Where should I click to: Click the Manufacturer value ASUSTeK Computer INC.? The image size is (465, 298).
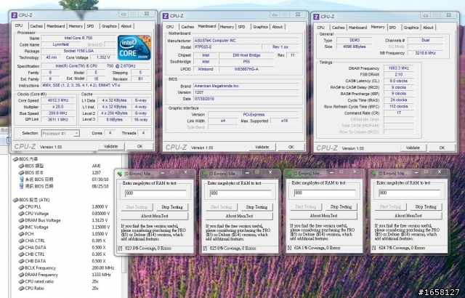click(246, 41)
